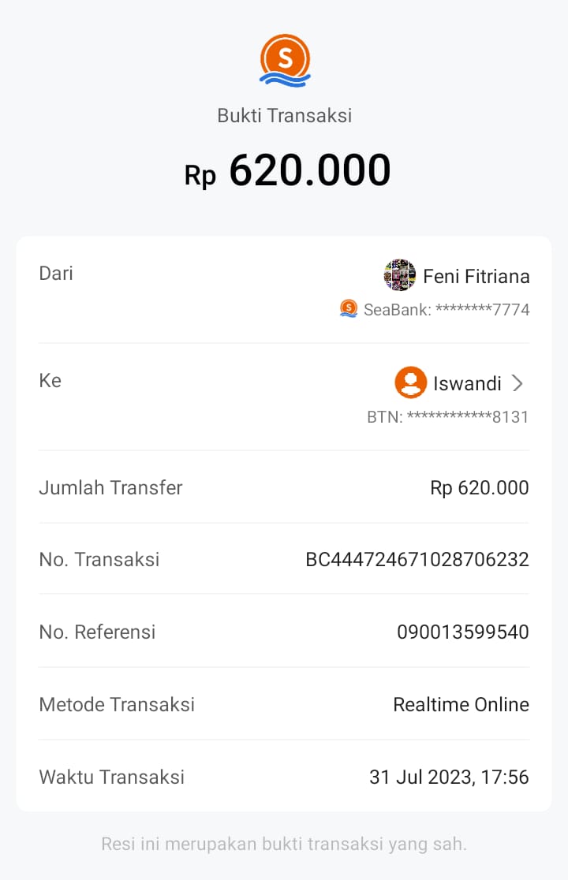Tap the recipient name Iswandi

pyautogui.click(x=467, y=384)
